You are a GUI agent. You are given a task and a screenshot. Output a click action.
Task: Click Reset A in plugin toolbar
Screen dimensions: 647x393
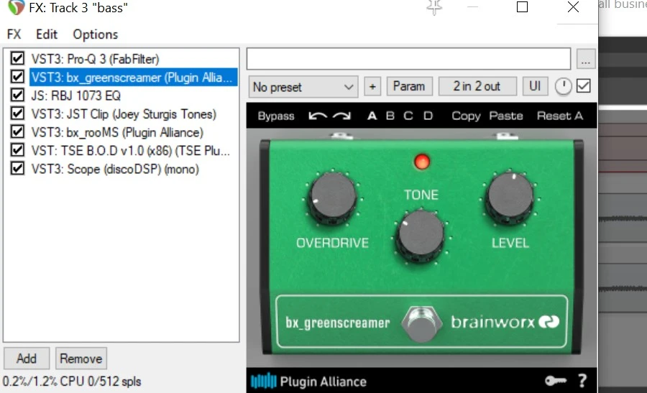tap(560, 116)
